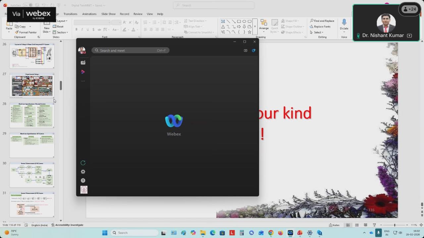Click the Webex screen-share device icon near top right
424x238 pixels.
click(x=245, y=51)
